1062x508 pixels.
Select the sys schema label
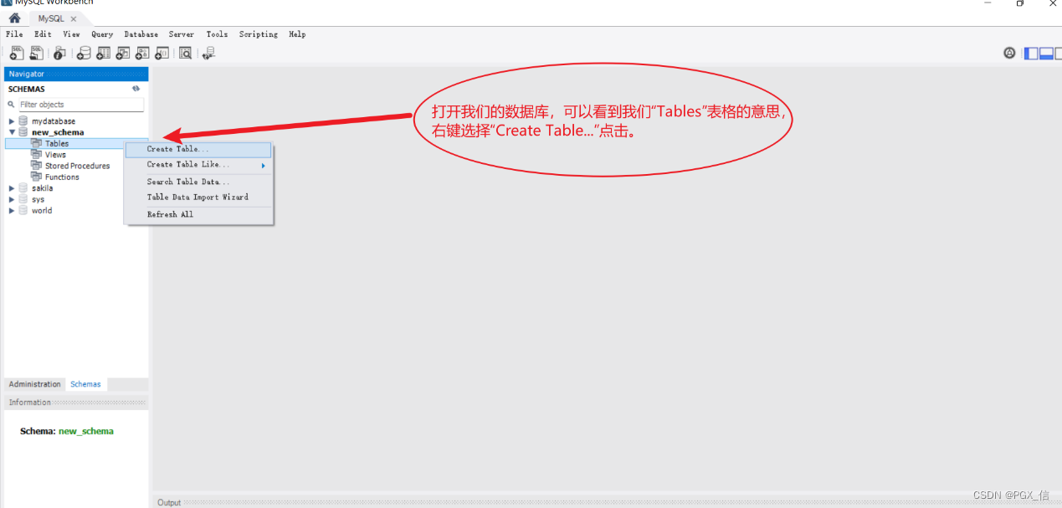[x=38, y=199]
